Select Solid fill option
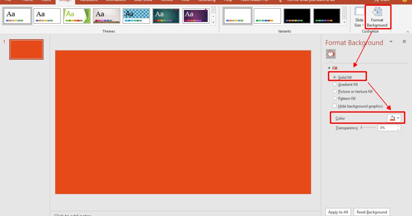This screenshot has width=412, height=216. [342, 77]
